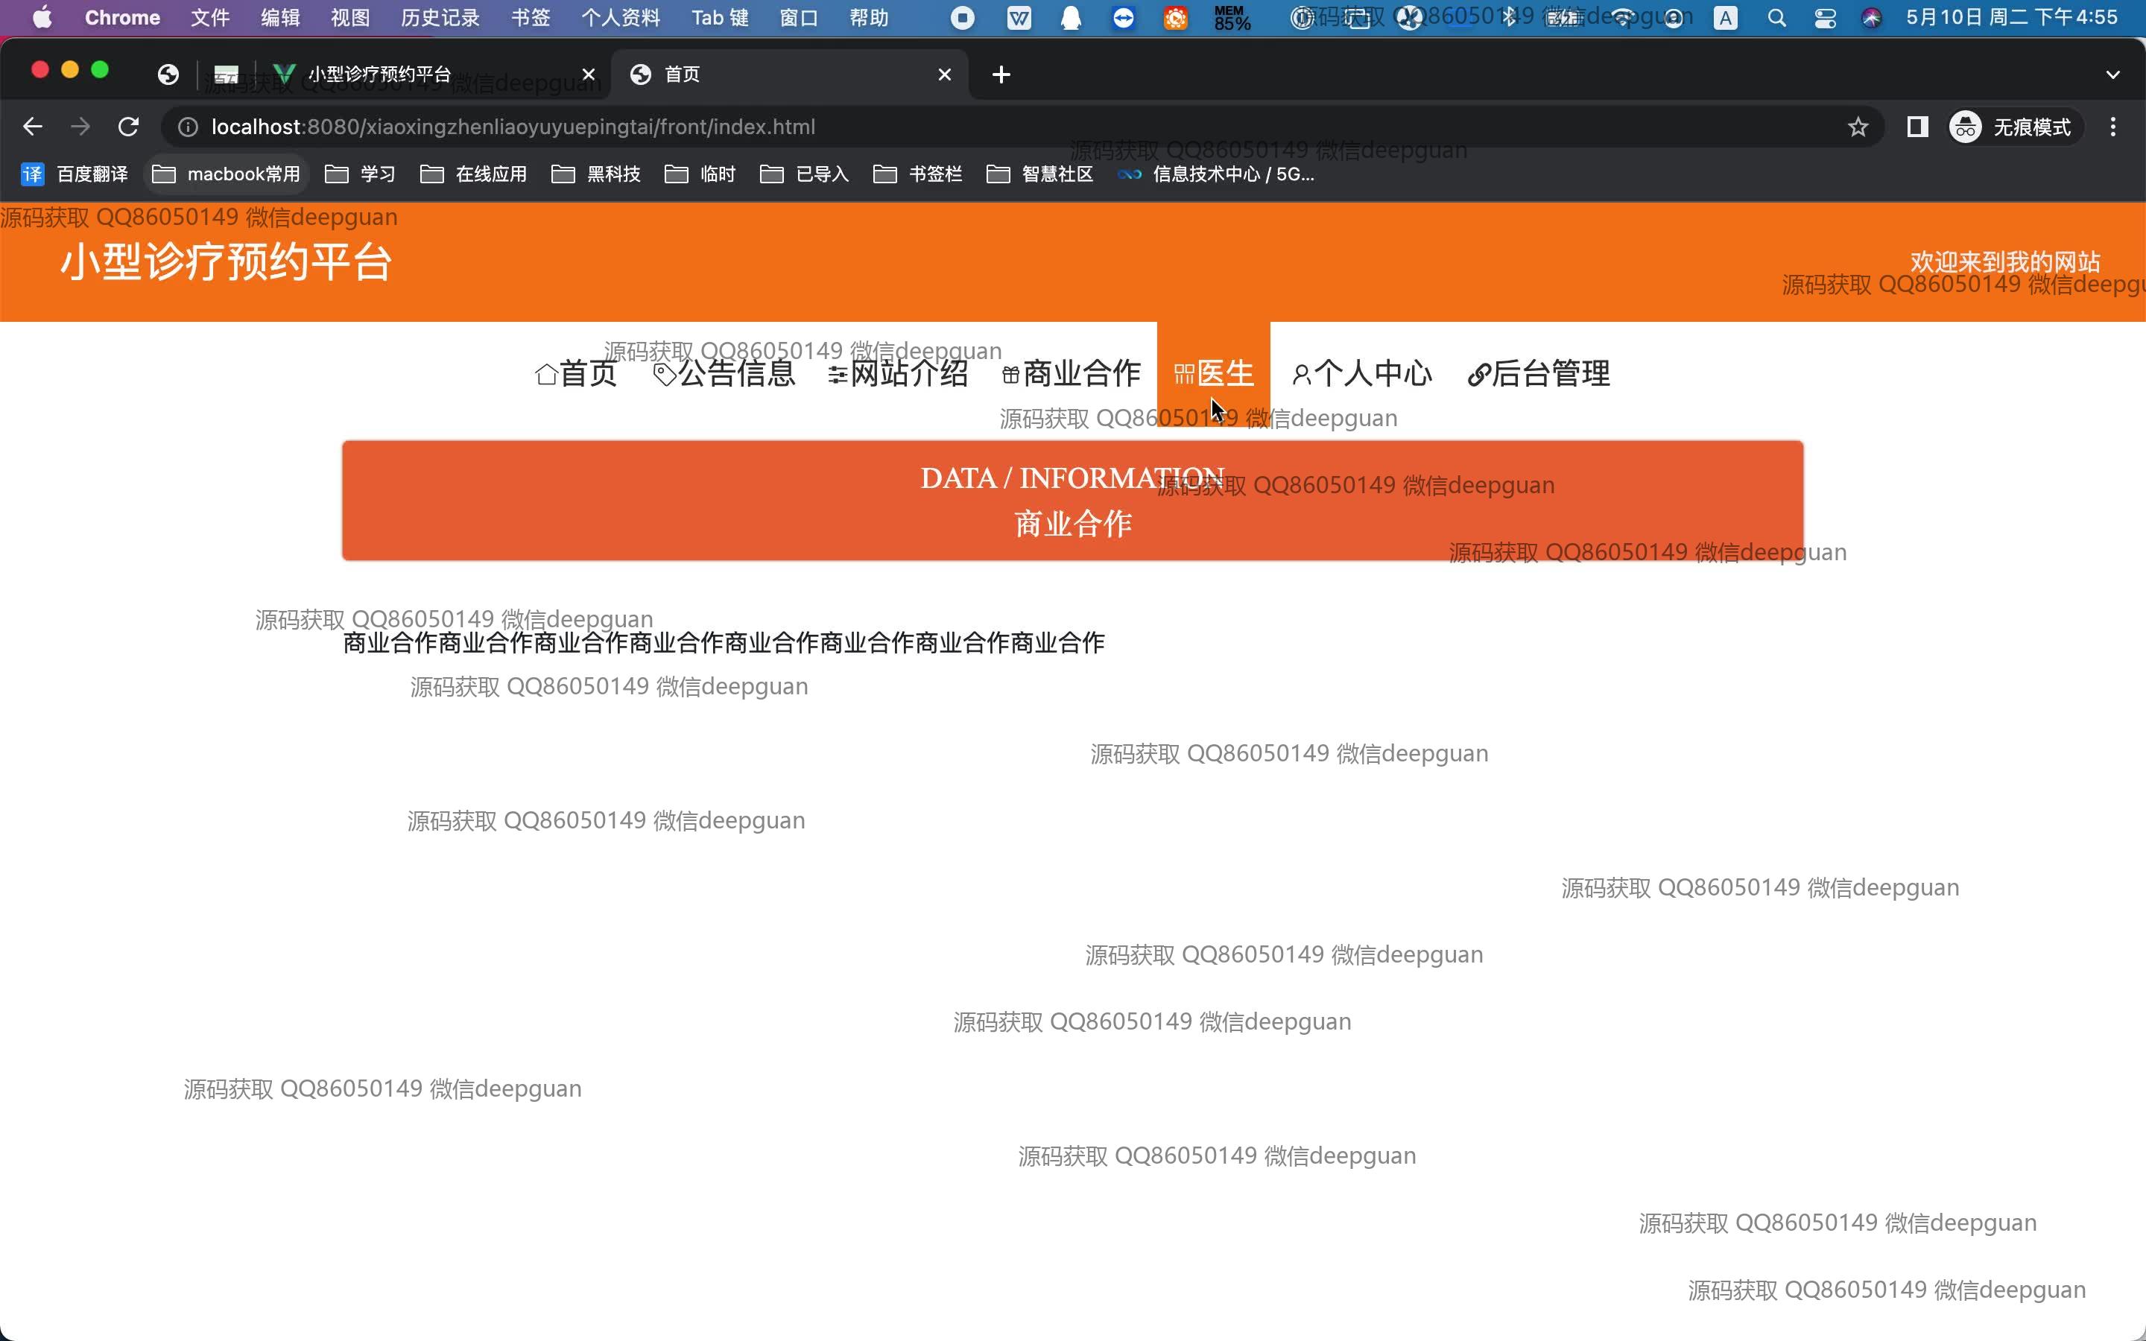Click site information icon in address bar

pyautogui.click(x=187, y=127)
